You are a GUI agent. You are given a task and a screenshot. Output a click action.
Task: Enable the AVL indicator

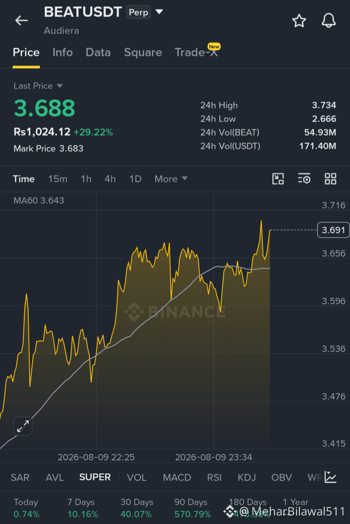pos(54,477)
